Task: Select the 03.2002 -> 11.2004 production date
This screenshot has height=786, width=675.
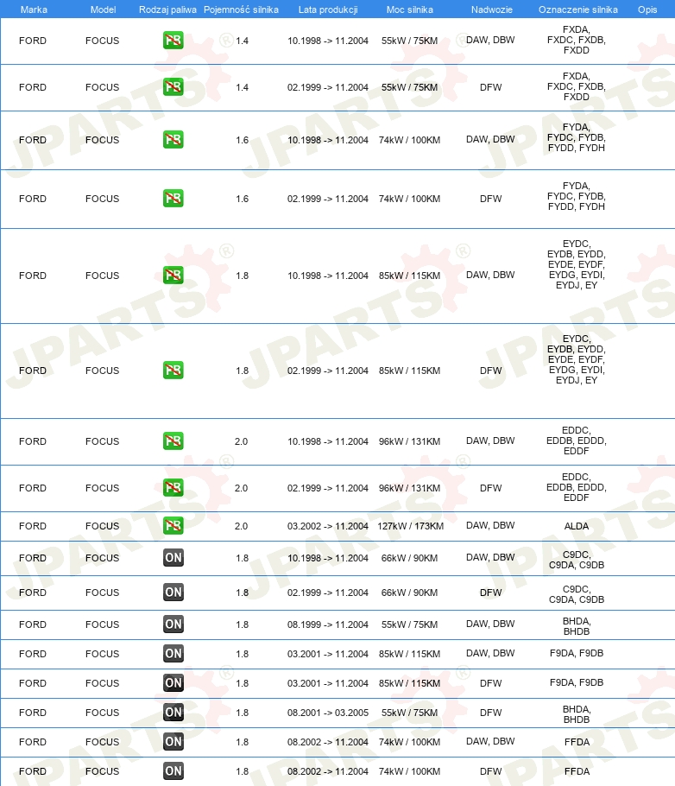Action: click(x=328, y=526)
